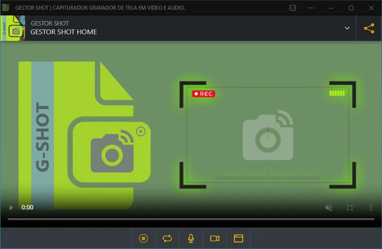Click the loop arrows icon
The width and height of the screenshot is (382, 249).
pyautogui.click(x=167, y=239)
